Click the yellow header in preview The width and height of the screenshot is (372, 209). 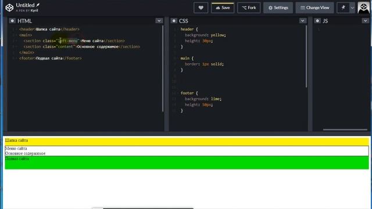187,142
